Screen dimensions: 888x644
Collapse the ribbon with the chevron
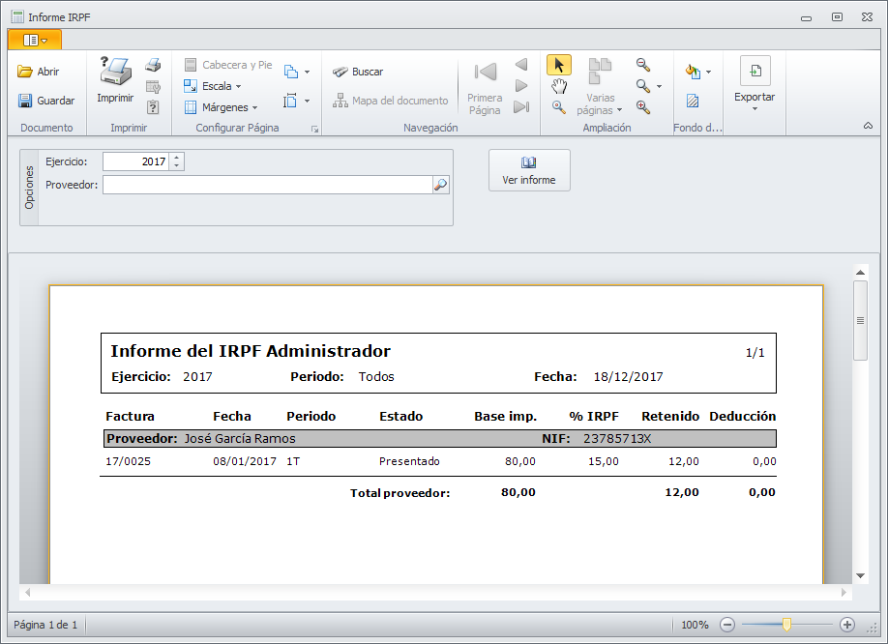pyautogui.click(x=868, y=126)
